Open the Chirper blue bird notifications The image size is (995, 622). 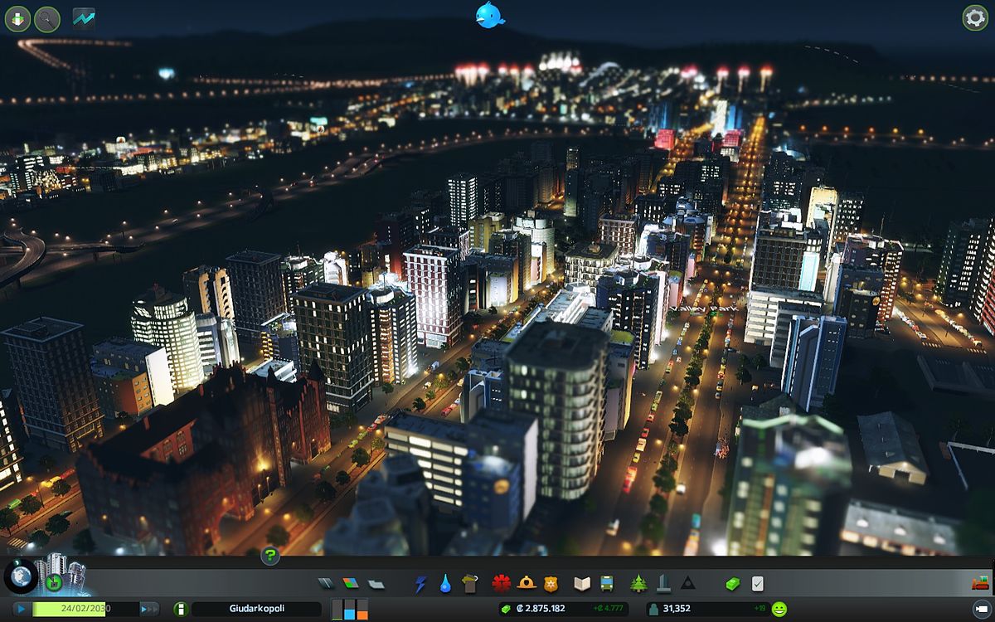tap(489, 15)
